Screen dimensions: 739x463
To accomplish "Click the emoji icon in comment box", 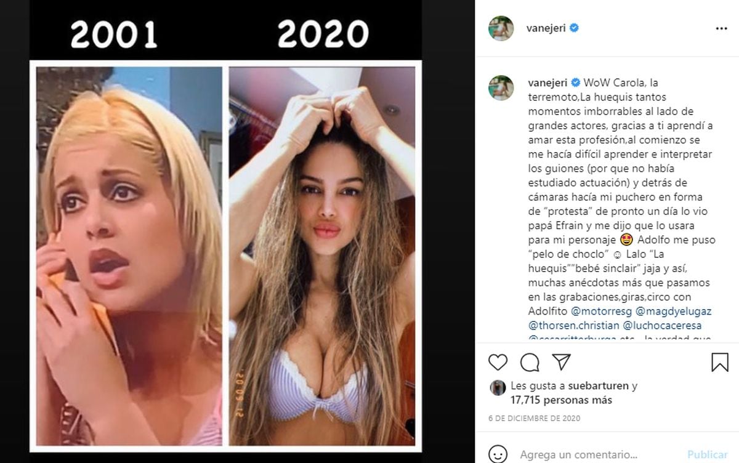I will [498, 454].
